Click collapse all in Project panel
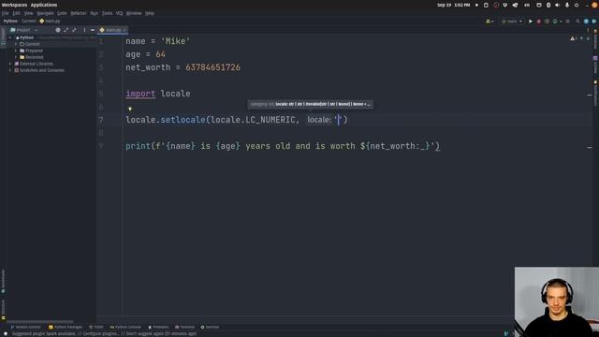599x337 pixels. coord(75,30)
